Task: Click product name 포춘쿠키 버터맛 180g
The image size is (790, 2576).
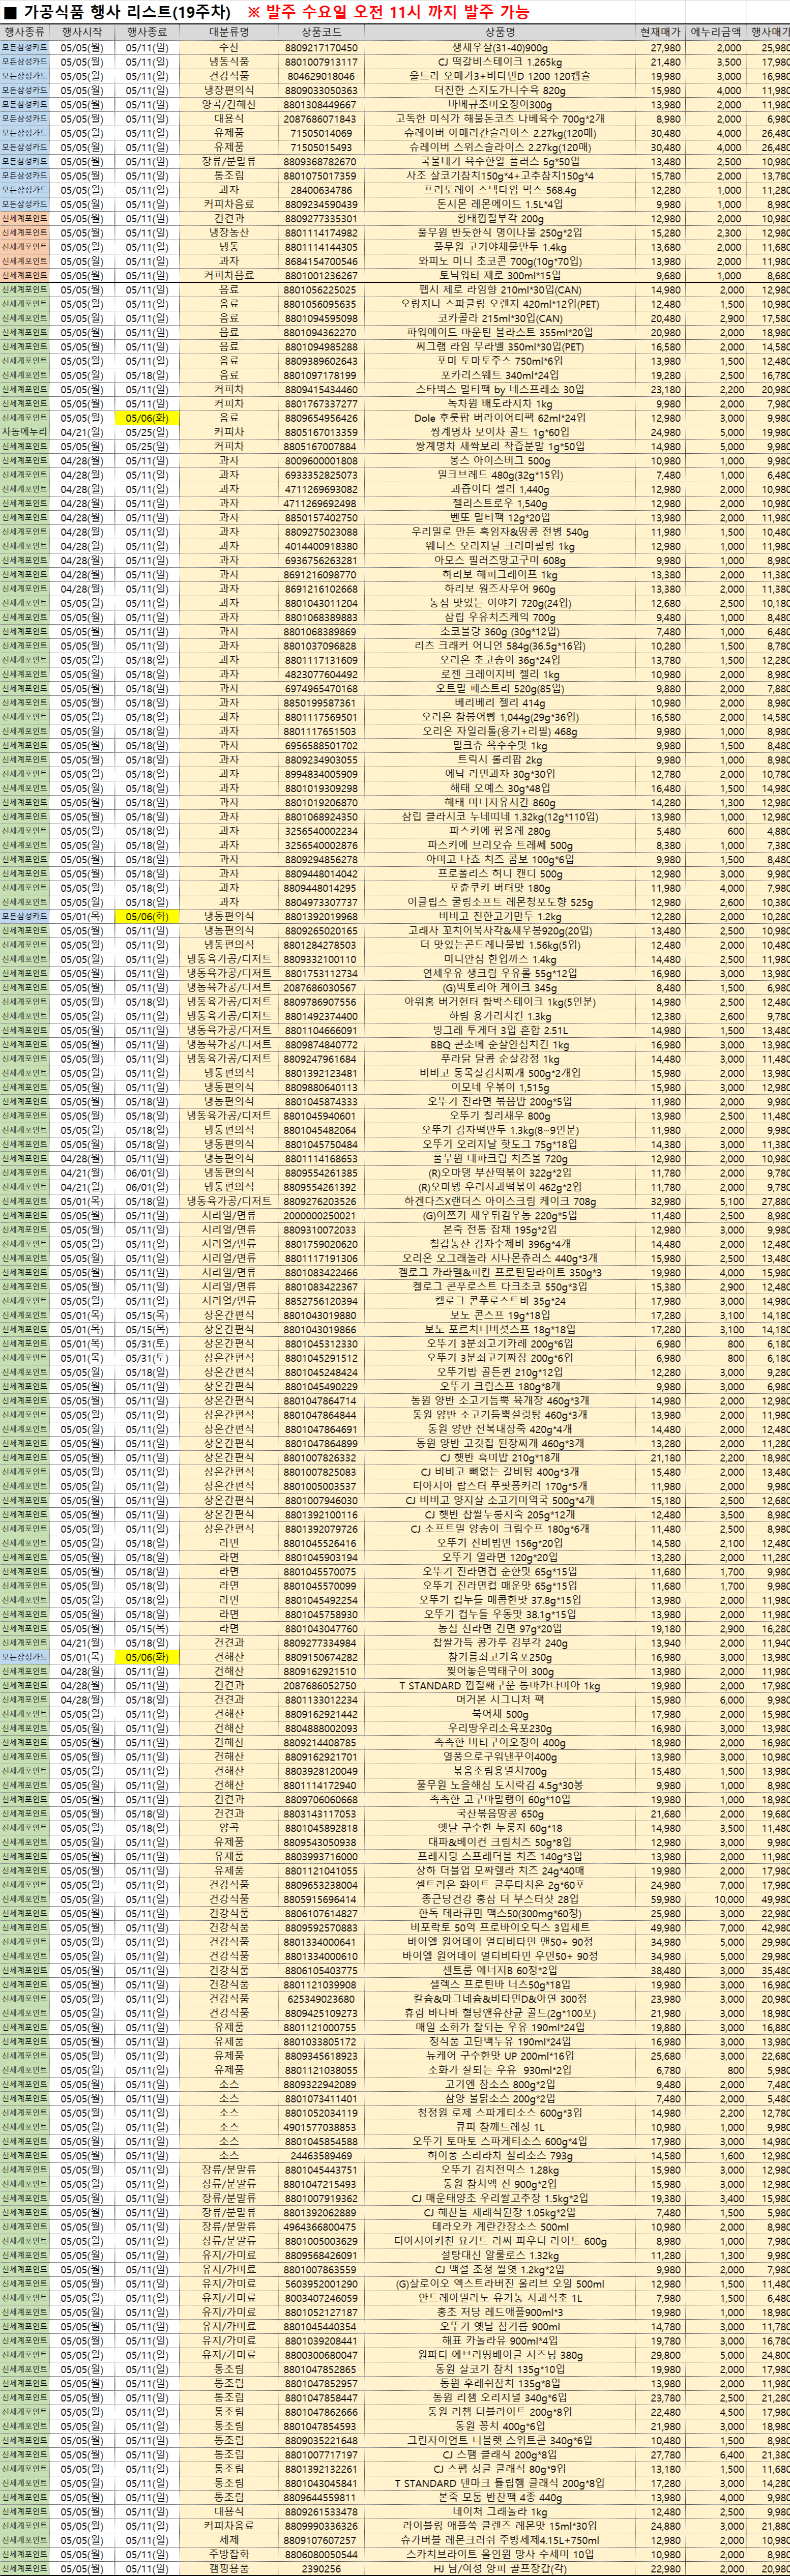Action: pos(500,888)
